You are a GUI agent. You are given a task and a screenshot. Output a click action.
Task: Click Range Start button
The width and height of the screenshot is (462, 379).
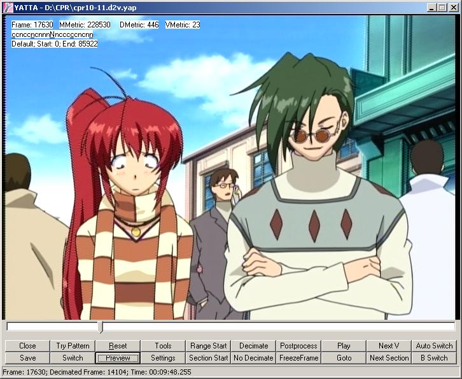coord(208,346)
